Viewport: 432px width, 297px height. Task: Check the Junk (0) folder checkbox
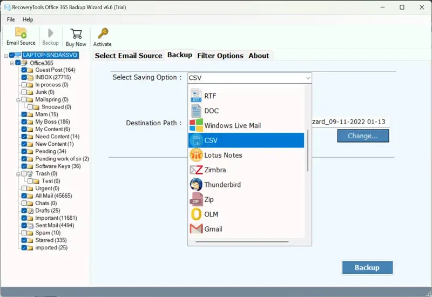(24, 92)
